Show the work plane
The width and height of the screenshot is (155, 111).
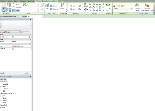pos(54,6)
